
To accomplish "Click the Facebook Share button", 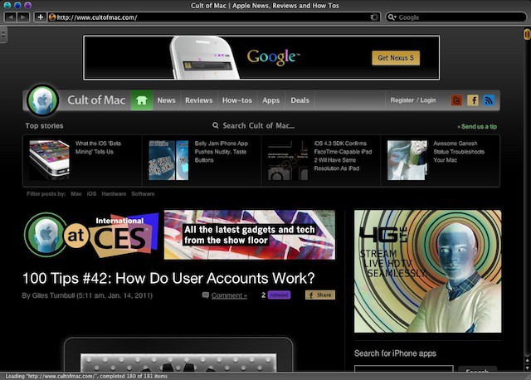I will click(x=320, y=295).
